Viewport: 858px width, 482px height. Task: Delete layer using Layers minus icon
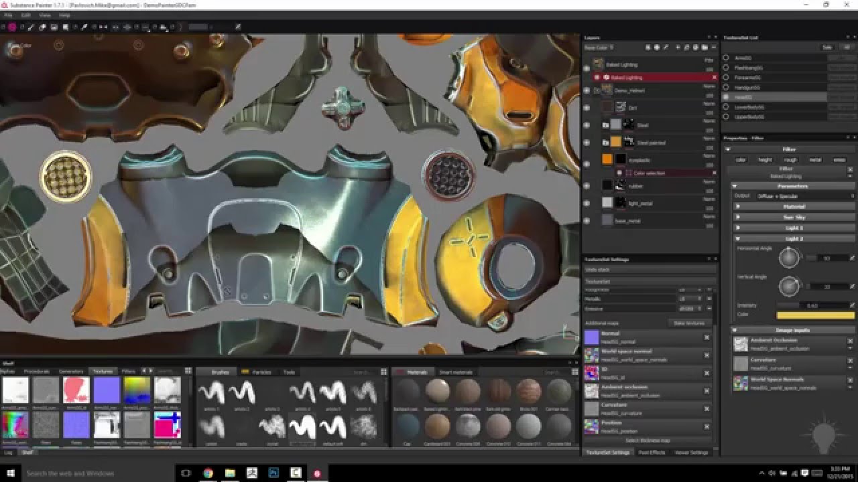coord(714,48)
